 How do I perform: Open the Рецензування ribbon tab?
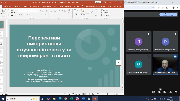58,6
